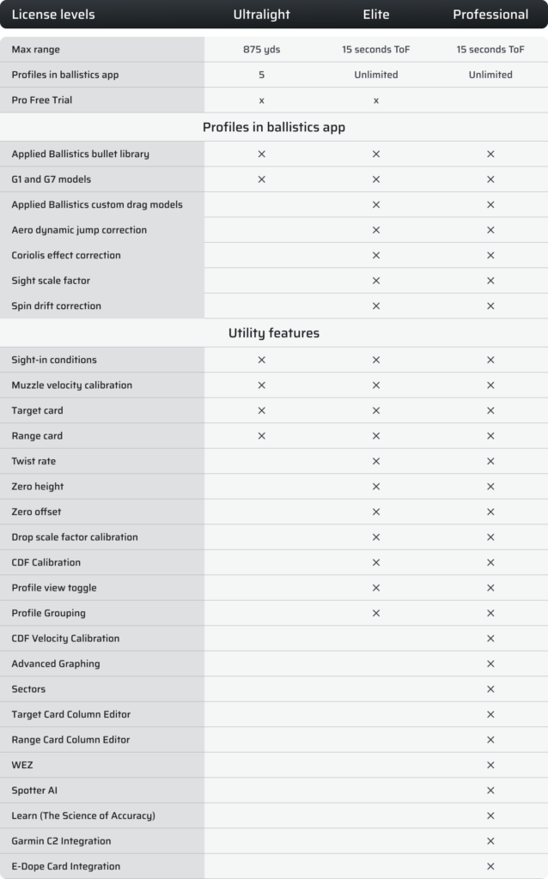Click the Garmin C2 Integration row label
Viewport: 548px width, 879px height.
pos(61,841)
